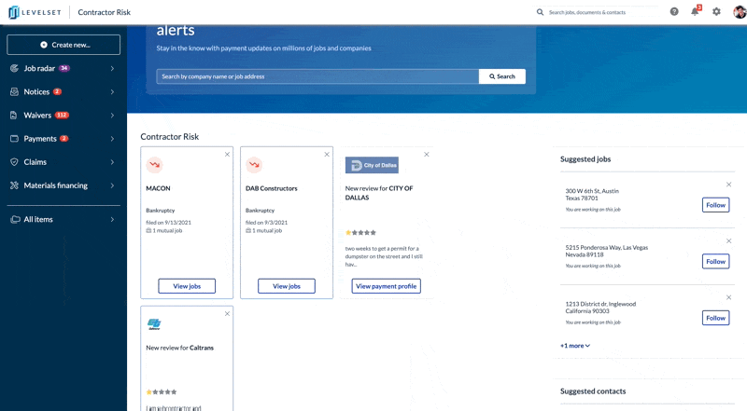Click the help question mark icon
The image size is (747, 411).
click(674, 12)
